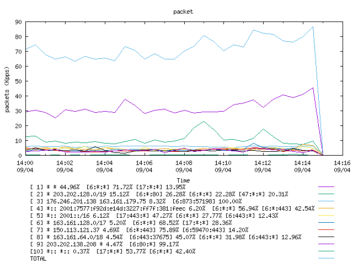Click legend entry [ 3] 176.246.201.138
This screenshot has height=264, width=353.
point(136,201)
